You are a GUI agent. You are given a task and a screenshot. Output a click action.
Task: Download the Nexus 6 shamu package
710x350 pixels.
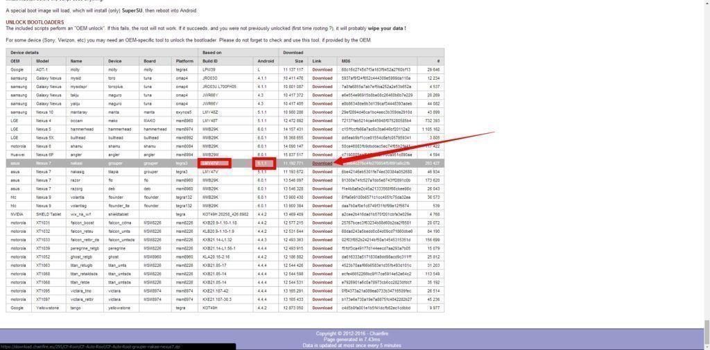(322, 146)
